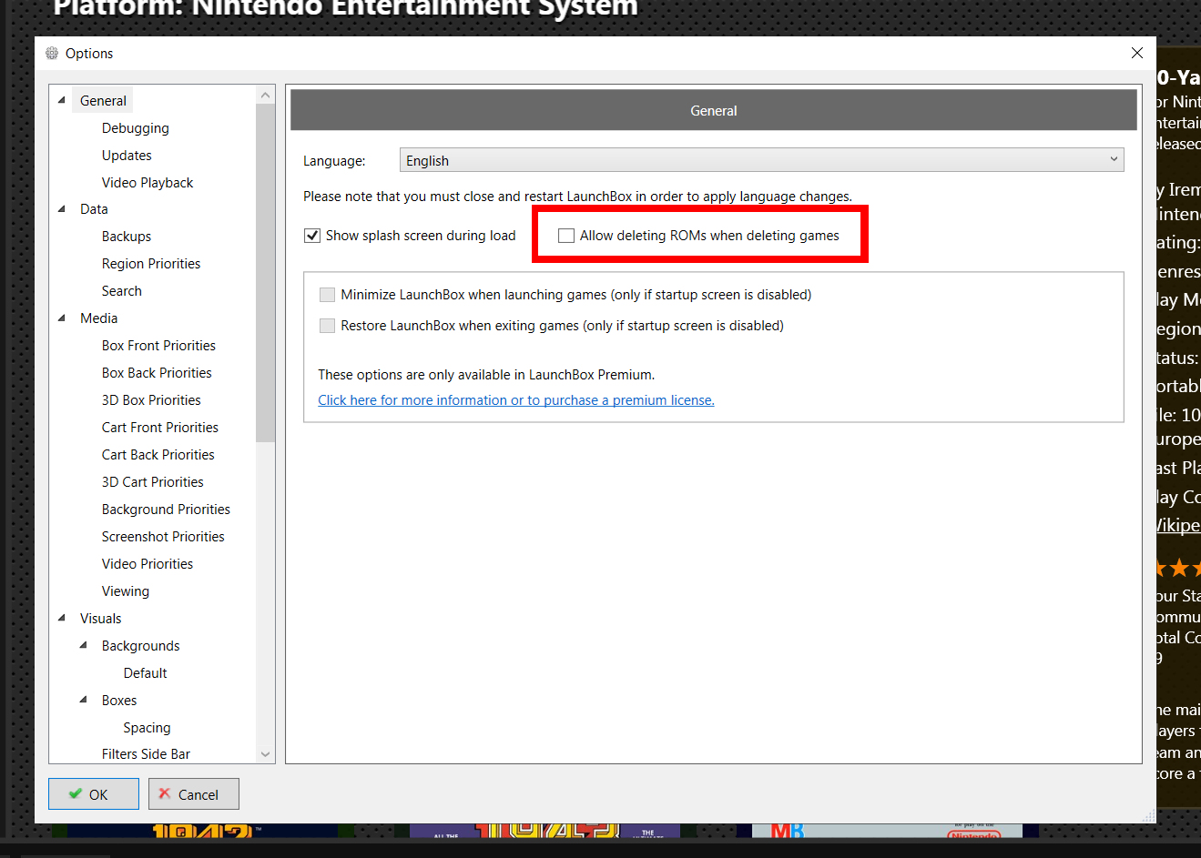The width and height of the screenshot is (1201, 858).
Task: Open 3D Box Priorities
Action: point(151,400)
